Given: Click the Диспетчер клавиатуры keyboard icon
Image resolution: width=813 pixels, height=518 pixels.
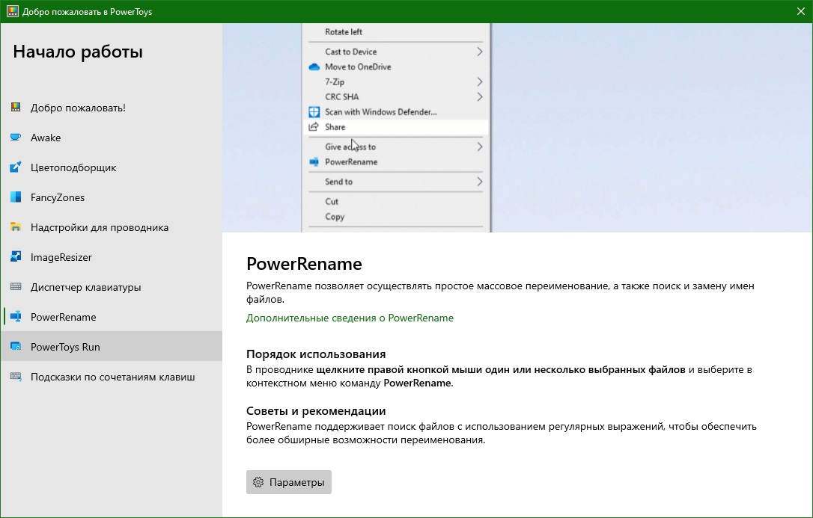Looking at the screenshot, I should [16, 287].
